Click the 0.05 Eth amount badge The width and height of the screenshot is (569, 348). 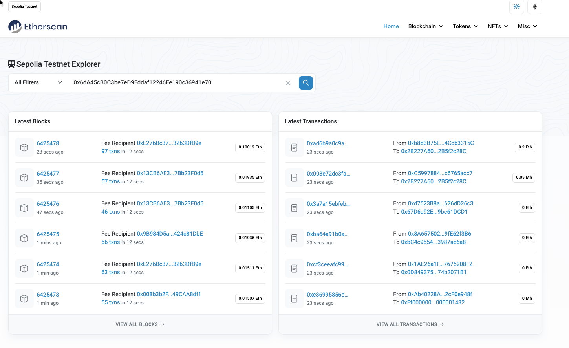pos(524,178)
